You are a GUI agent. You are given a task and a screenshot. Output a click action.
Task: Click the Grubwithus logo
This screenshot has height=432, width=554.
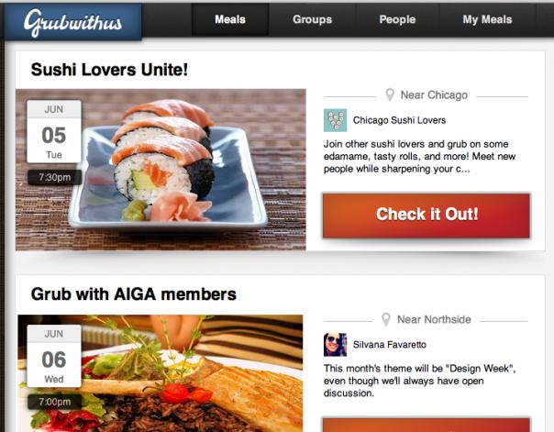(x=72, y=22)
